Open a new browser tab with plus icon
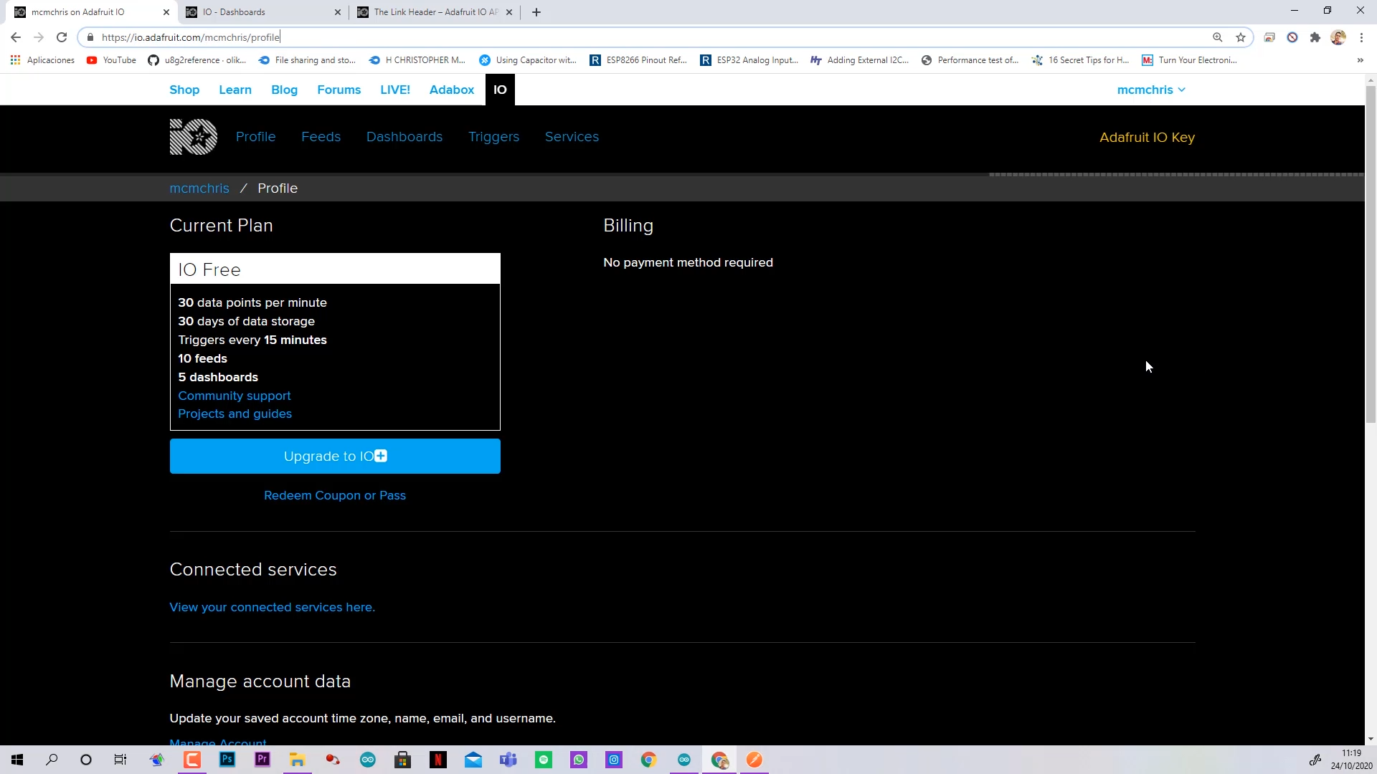Viewport: 1377px width, 774px height. 536,12
